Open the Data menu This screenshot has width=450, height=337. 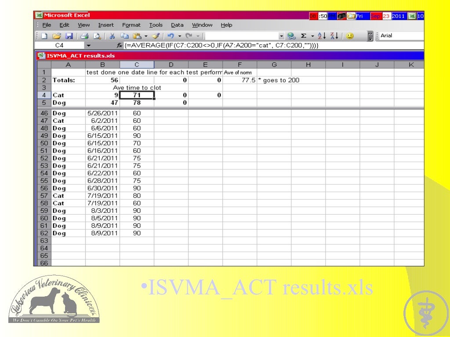[177, 25]
